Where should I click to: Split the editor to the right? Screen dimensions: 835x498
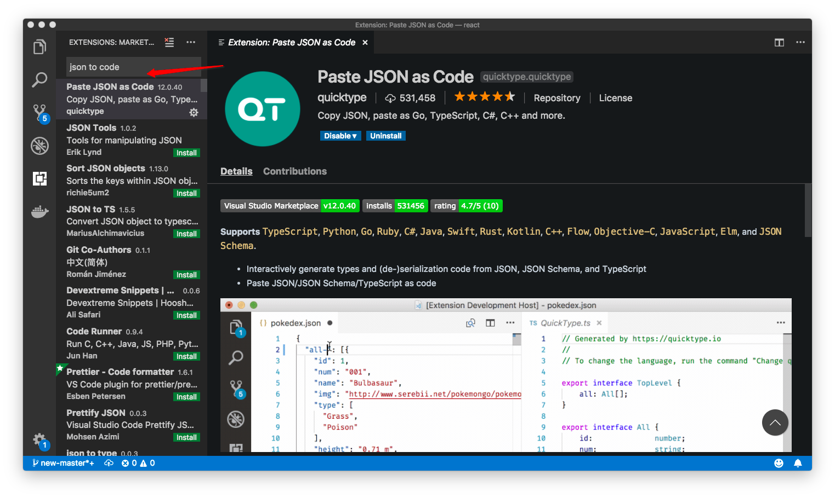coord(779,42)
